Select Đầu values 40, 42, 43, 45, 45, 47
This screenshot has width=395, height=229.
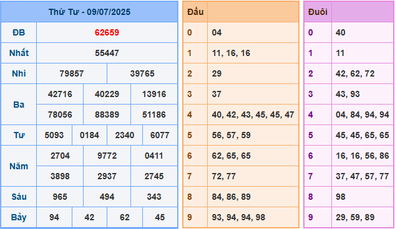click(x=253, y=115)
